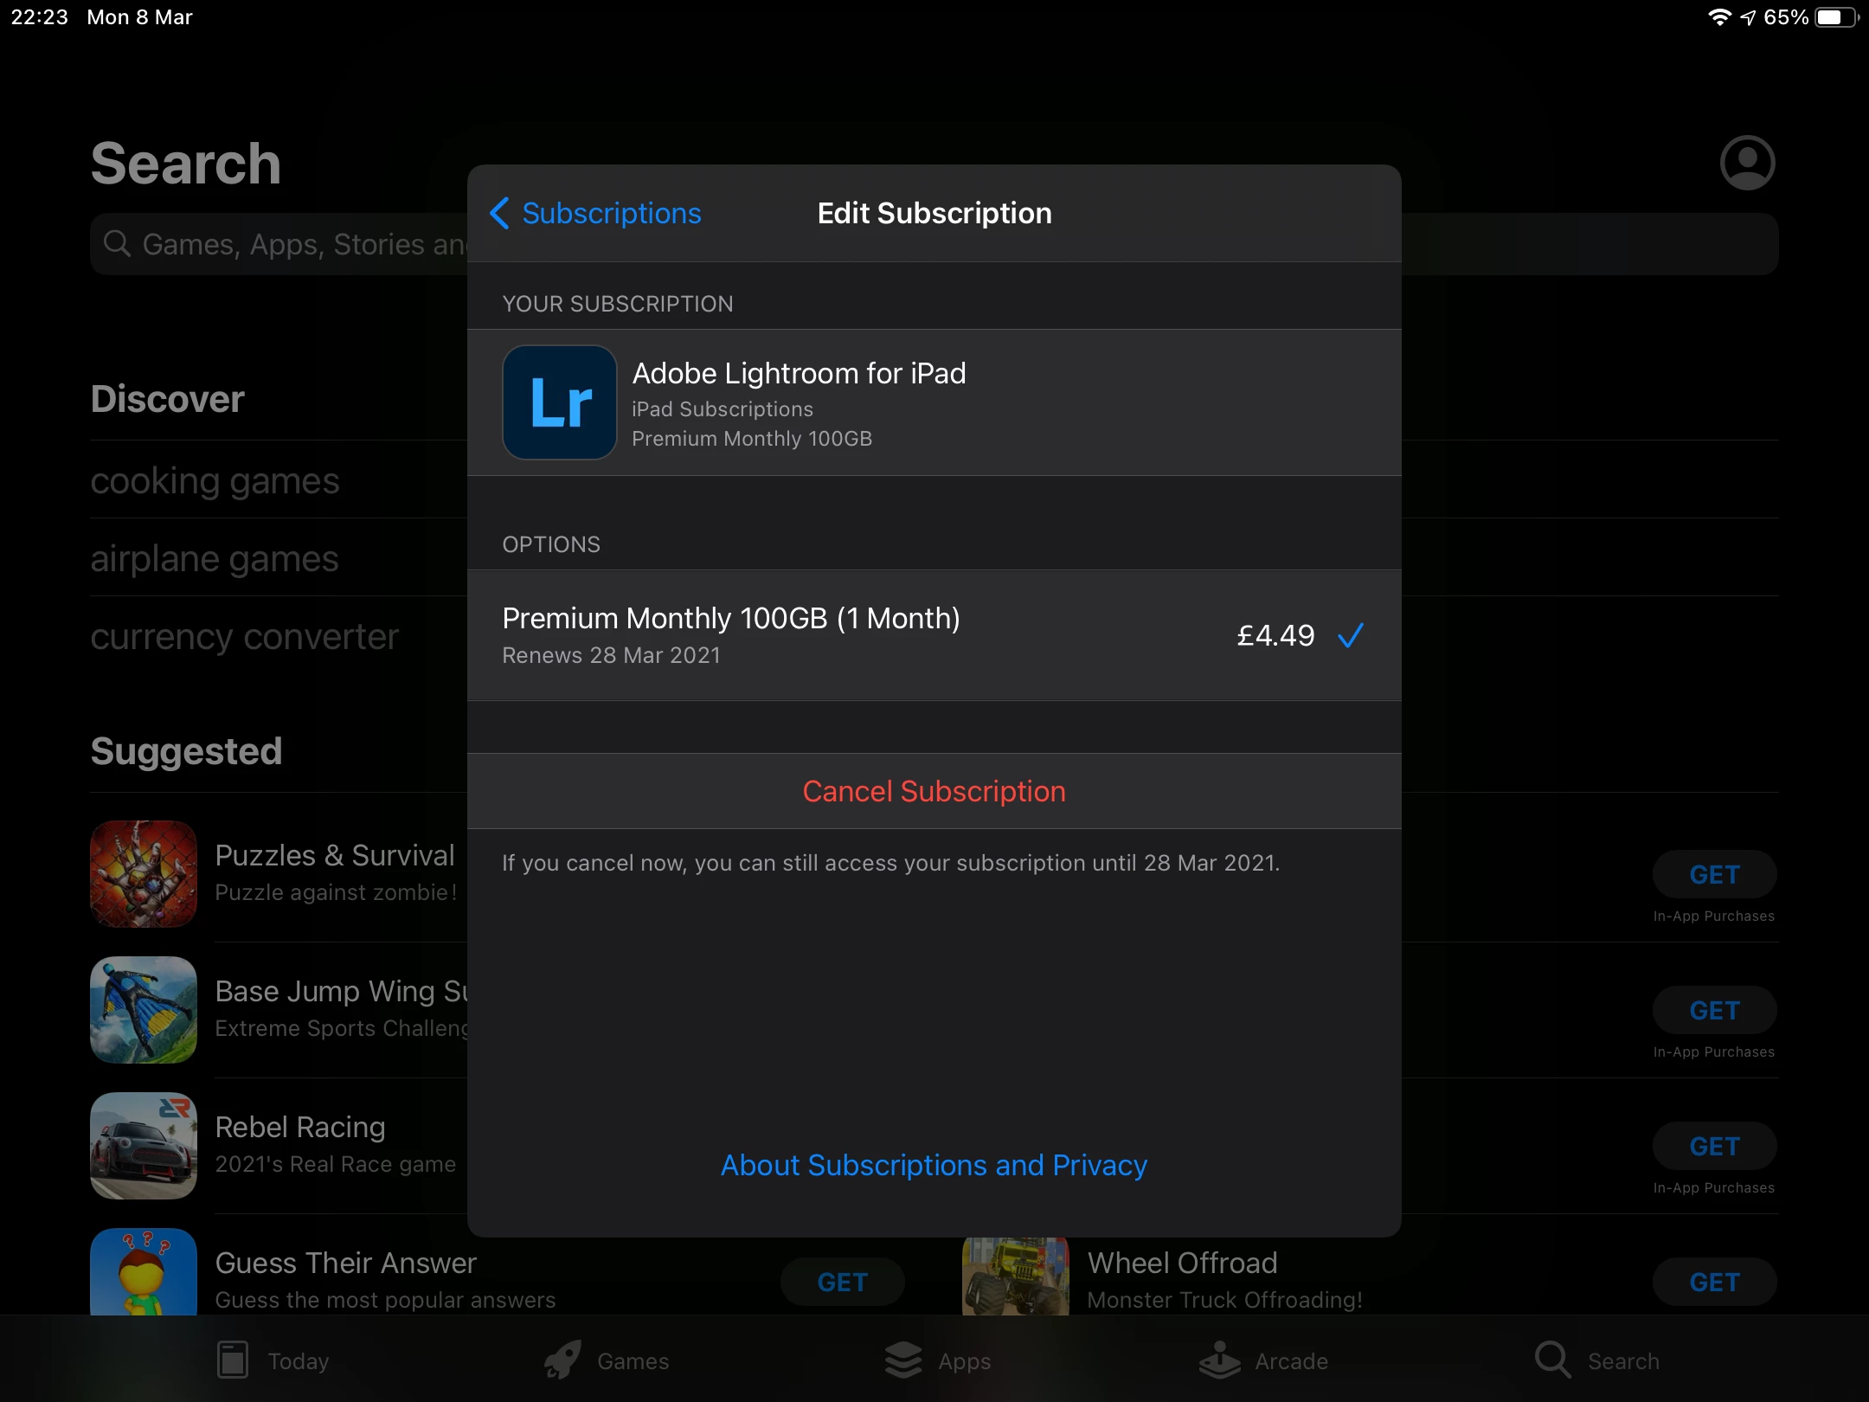Switch to the Apps tab
Image resolution: width=1869 pixels, height=1402 pixels.
coord(938,1360)
